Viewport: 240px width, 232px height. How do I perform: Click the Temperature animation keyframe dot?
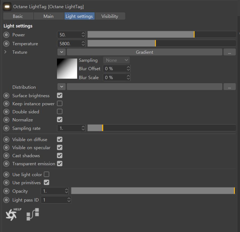[x=6, y=44]
